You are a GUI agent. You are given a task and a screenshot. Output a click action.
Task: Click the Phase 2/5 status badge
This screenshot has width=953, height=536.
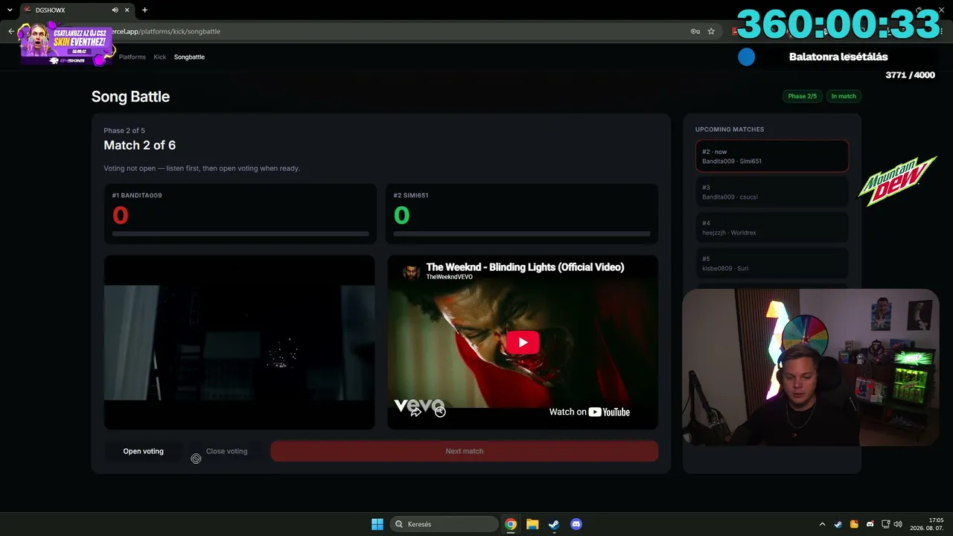[803, 96]
